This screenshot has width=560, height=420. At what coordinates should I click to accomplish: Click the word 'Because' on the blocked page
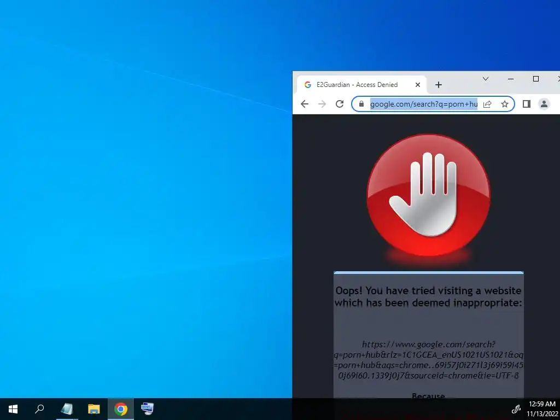point(428,396)
